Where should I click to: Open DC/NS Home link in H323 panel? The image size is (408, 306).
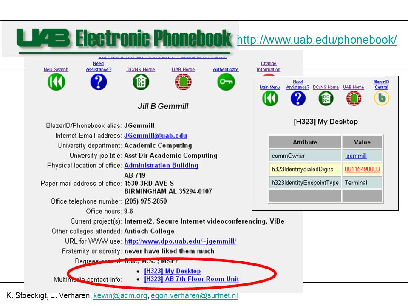pos(326,87)
